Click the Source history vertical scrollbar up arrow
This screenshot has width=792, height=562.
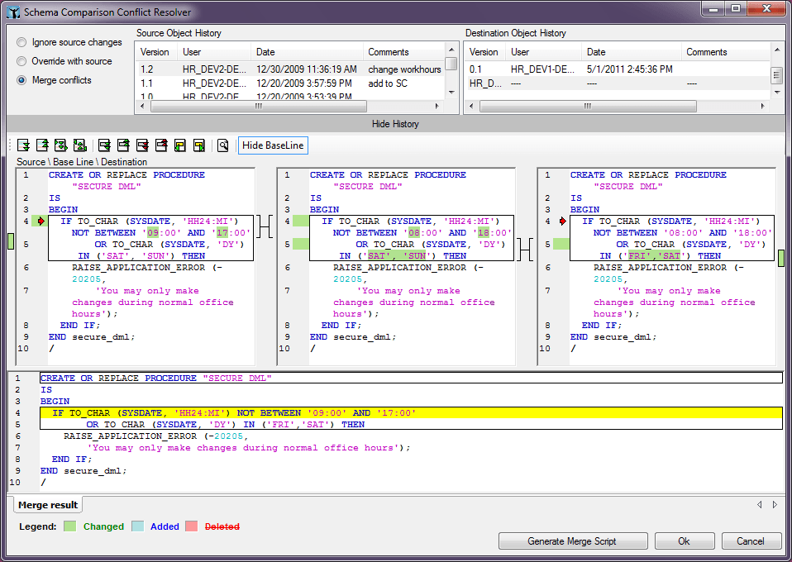point(451,50)
